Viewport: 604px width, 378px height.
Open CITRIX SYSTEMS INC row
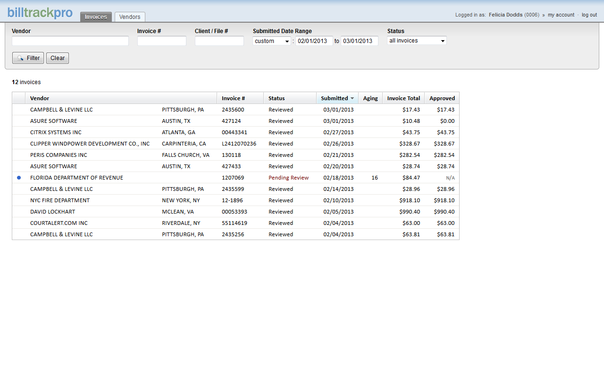235,132
